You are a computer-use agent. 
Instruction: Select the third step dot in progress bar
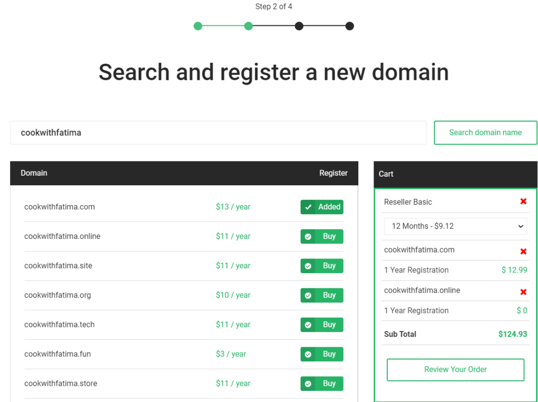(x=299, y=25)
